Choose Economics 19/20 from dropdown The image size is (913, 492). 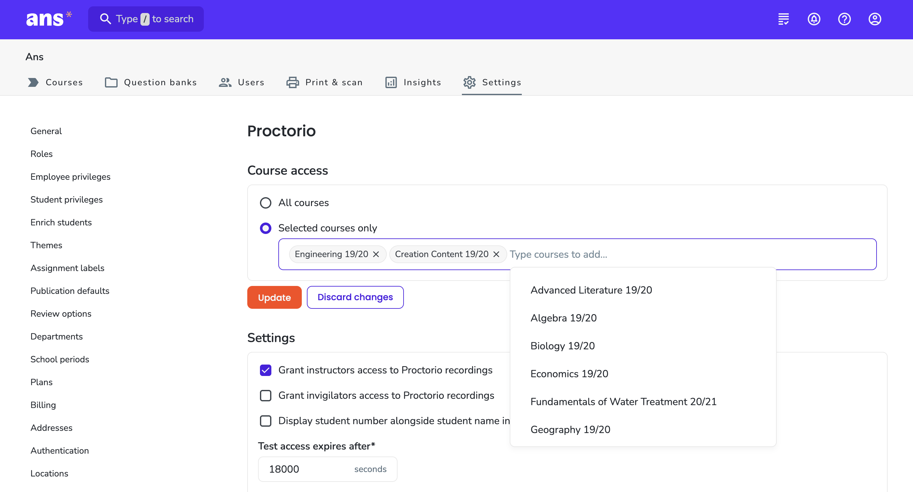coord(643,374)
